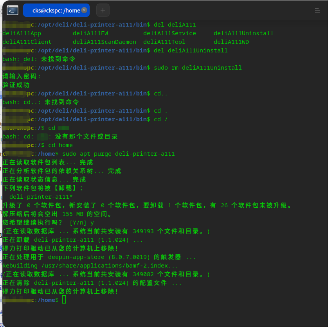Click the '正在读取软件包列表... 完成' line
The image size is (328, 327).
tap(48, 162)
